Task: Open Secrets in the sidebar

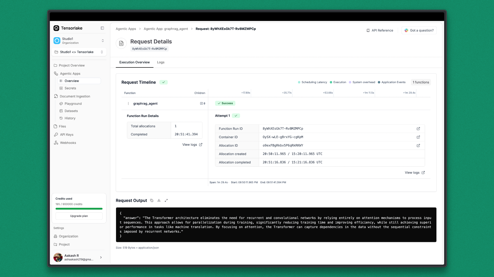Action: pos(70,88)
